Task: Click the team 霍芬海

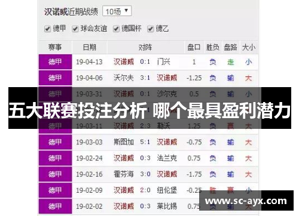Action: (x=124, y=174)
